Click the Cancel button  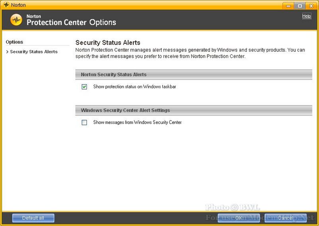(x=286, y=218)
